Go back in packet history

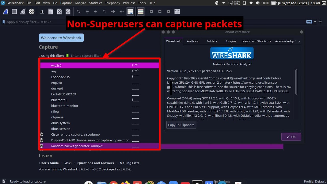tap(87, 11)
